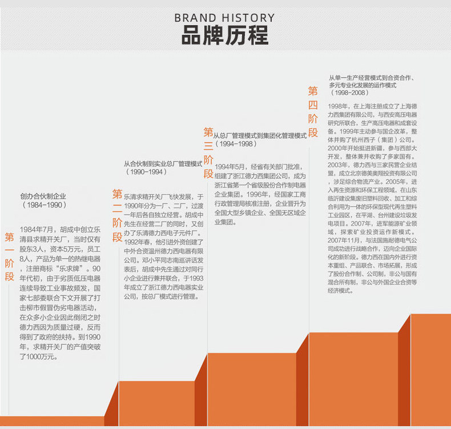
Task: Click the line starting 2007年11月，与法国施耐德
Action: pyautogui.click(x=372, y=240)
